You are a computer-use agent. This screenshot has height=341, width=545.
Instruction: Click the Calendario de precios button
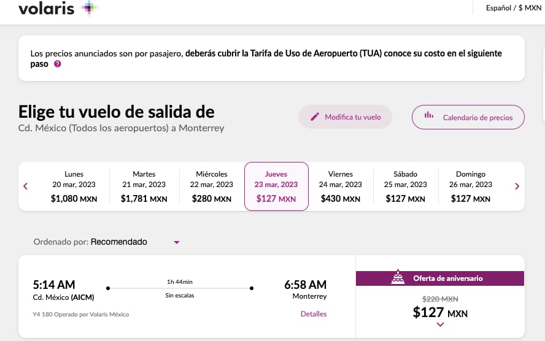(468, 117)
